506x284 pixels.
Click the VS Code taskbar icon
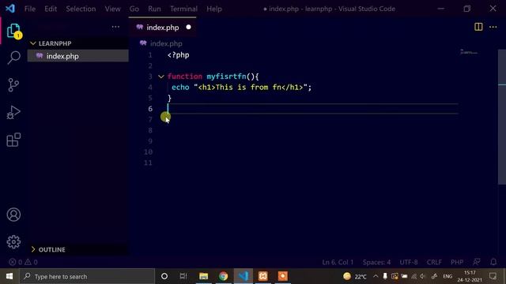click(243, 276)
